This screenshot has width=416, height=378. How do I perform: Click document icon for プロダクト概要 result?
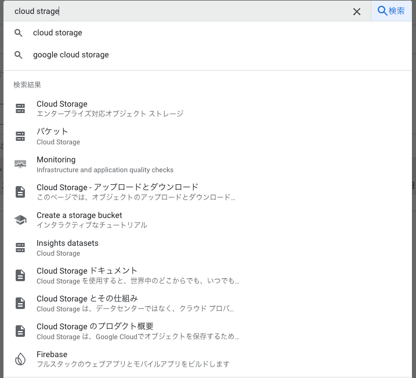pos(20,331)
